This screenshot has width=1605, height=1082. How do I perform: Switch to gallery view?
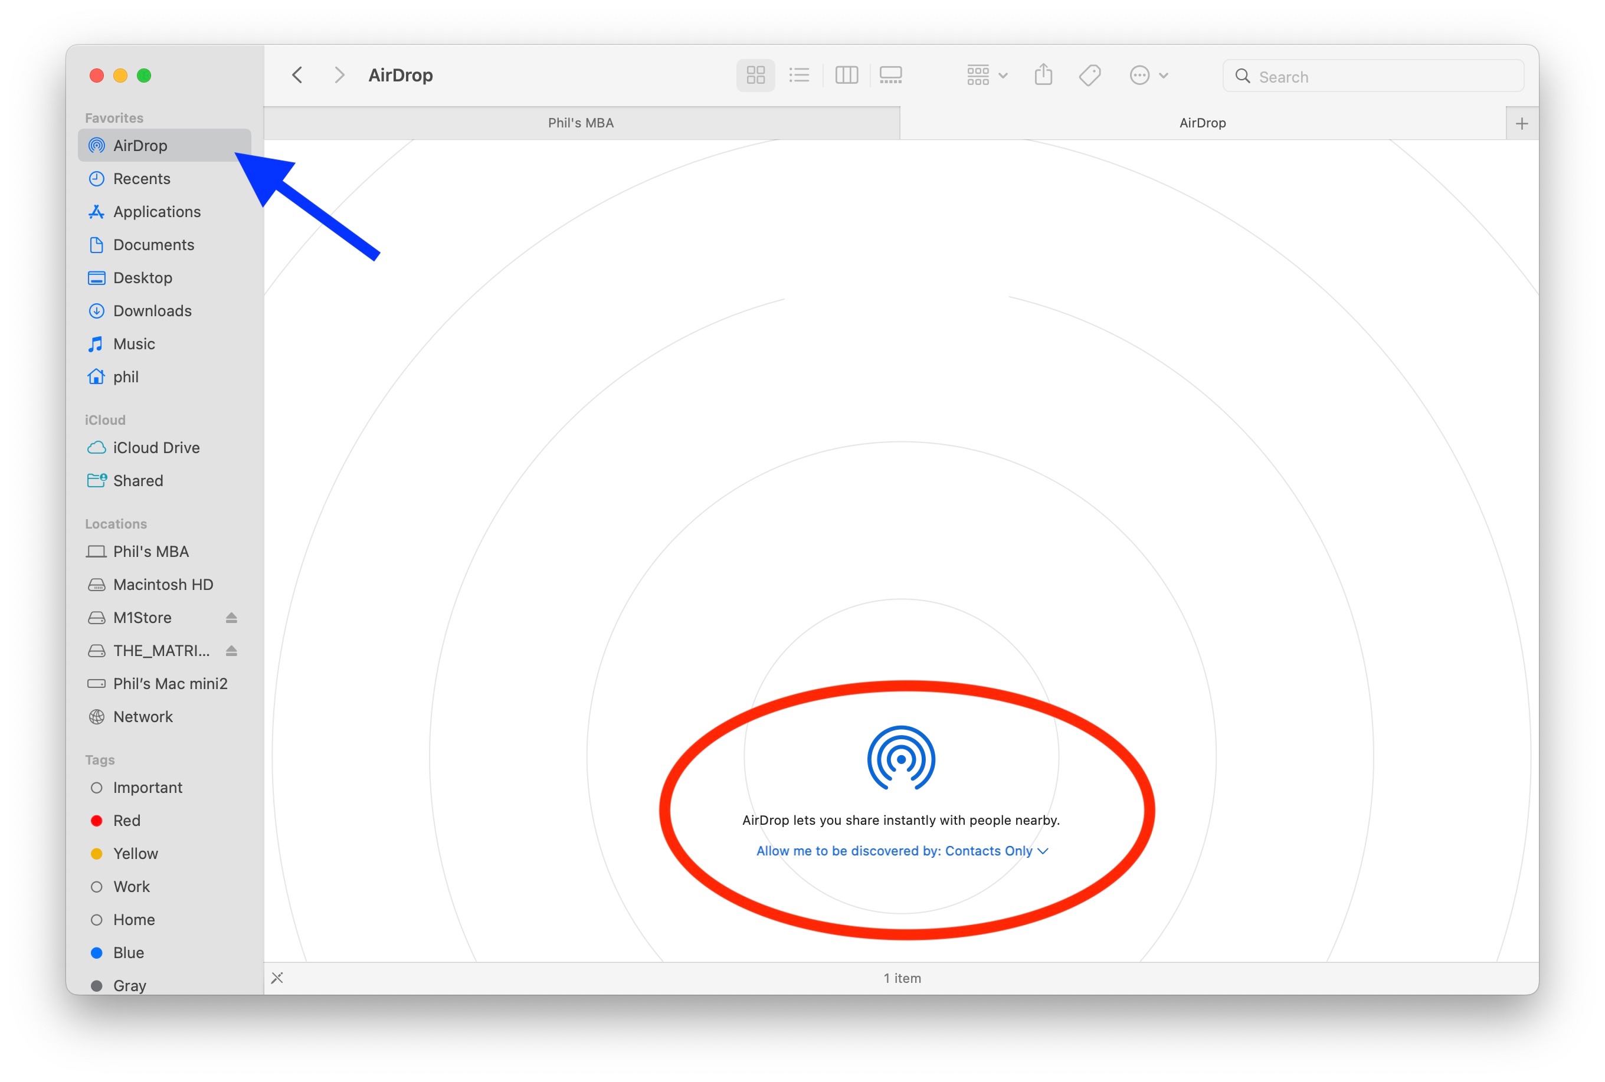[x=890, y=75]
